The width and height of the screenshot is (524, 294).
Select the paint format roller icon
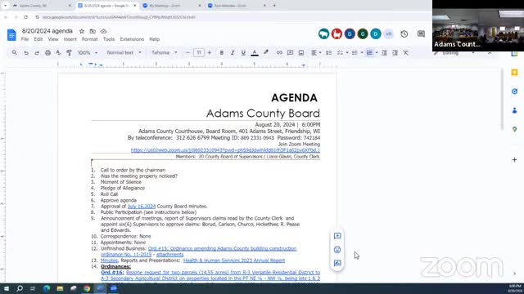[69, 52]
